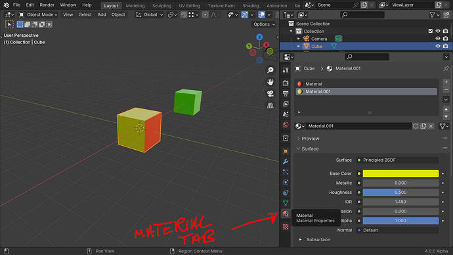This screenshot has width=453, height=255.
Task: Open the Physics properties tab
Action: point(286,182)
